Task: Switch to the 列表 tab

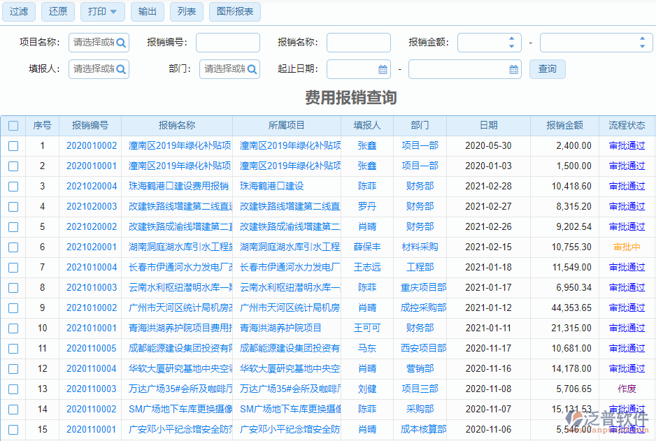Action: pyautogui.click(x=186, y=12)
